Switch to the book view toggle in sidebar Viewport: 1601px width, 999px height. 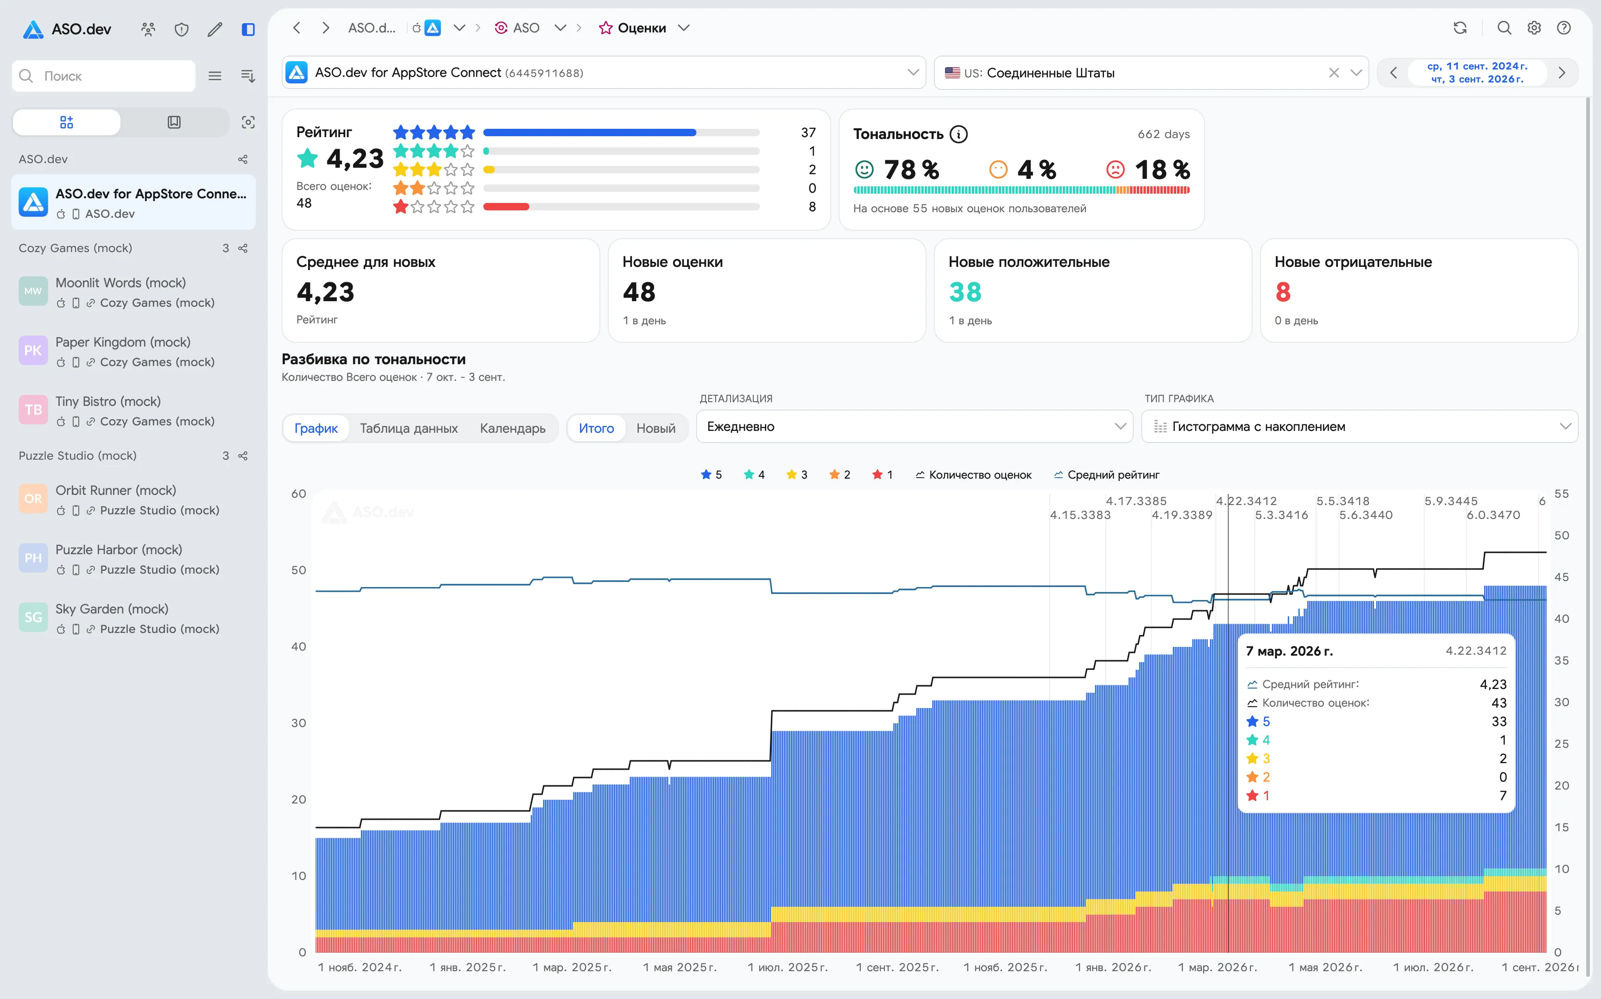tap(174, 122)
